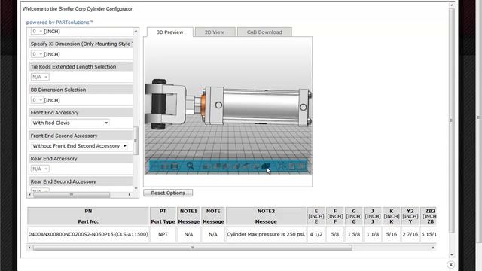Click the results table scroll-right arrow

pos(433,248)
